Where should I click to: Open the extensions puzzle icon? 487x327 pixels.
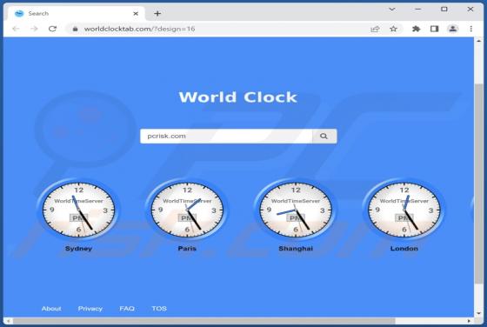(x=416, y=29)
